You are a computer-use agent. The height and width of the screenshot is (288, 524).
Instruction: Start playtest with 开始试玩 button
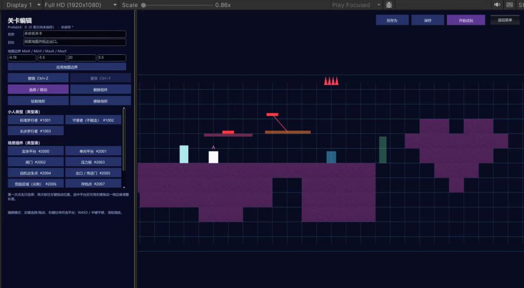tap(466, 20)
